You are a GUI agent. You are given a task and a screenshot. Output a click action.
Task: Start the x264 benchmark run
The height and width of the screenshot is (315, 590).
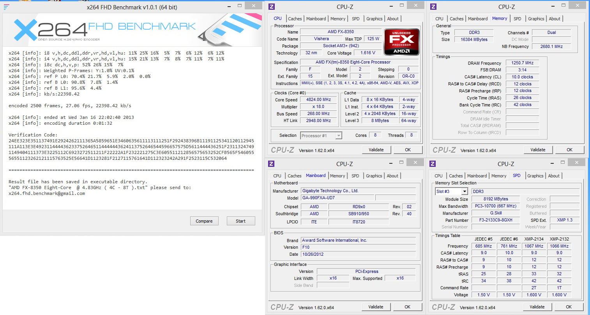point(241,221)
